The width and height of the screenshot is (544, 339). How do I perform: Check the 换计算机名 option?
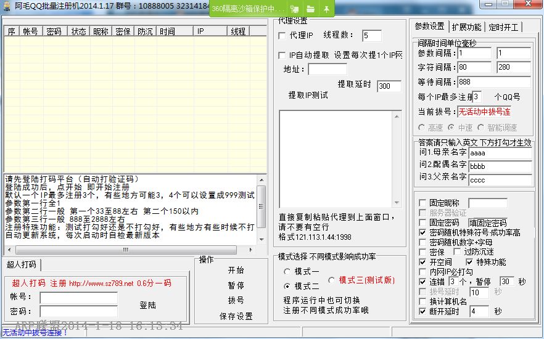tap(422, 301)
